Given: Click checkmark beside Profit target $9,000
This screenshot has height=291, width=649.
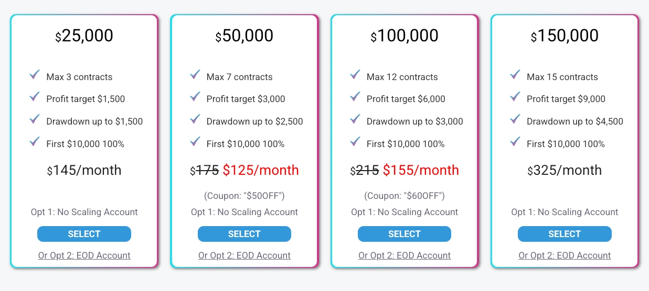Looking at the screenshot, I should click(x=515, y=97).
